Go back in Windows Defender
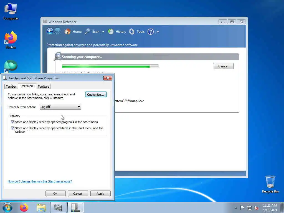This screenshot has height=213, width=284. pos(50,31)
